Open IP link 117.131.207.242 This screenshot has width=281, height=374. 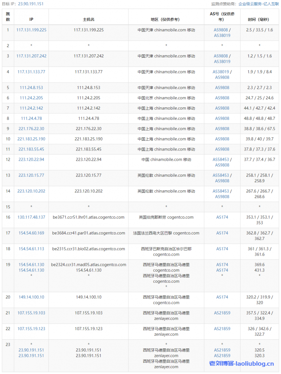click(31, 56)
